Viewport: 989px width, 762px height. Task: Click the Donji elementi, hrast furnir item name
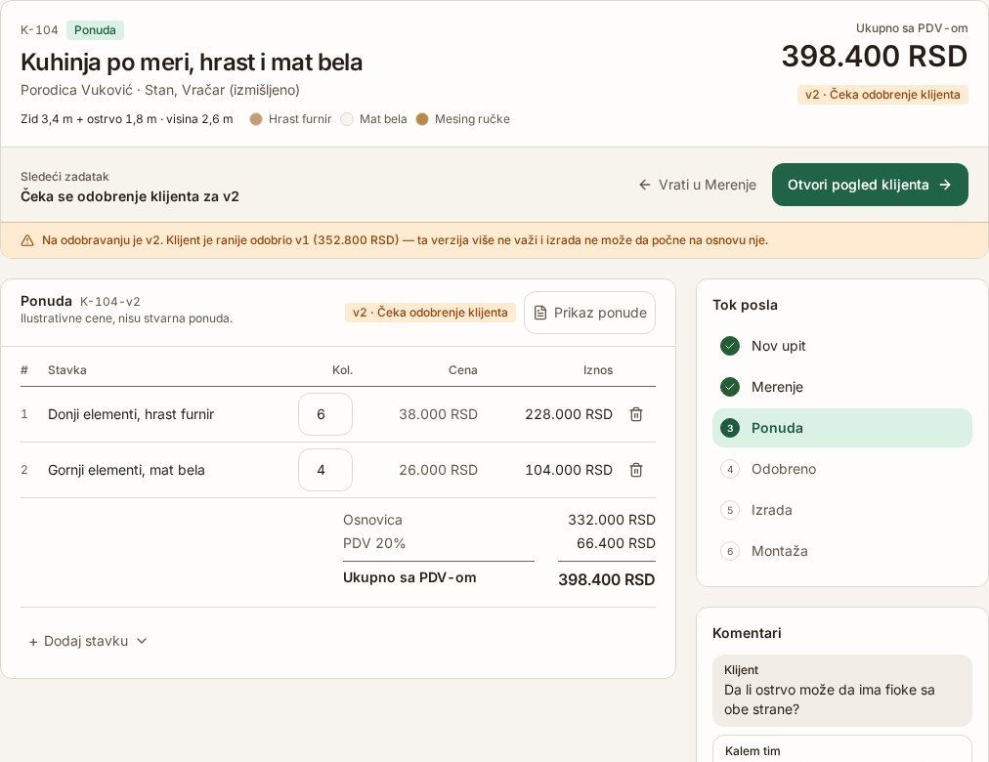pos(131,414)
